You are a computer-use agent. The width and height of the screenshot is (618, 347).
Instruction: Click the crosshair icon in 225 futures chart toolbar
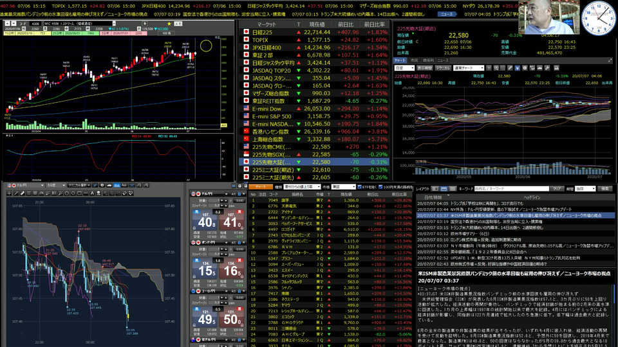coord(489,68)
